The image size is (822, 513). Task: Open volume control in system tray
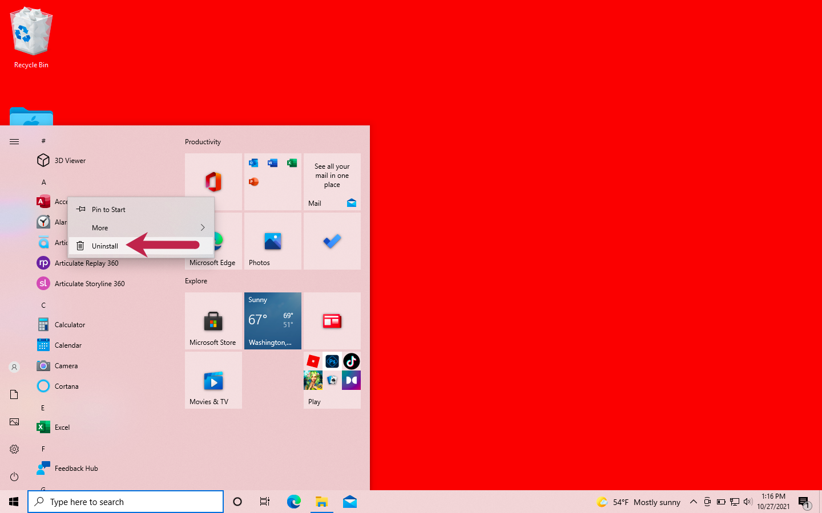(748, 502)
